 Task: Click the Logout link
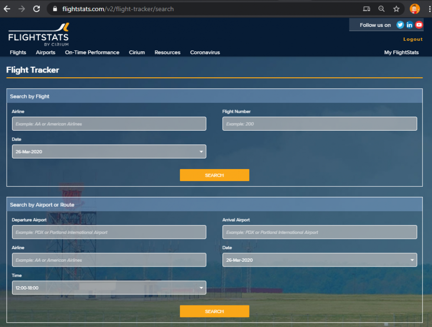[x=413, y=39]
